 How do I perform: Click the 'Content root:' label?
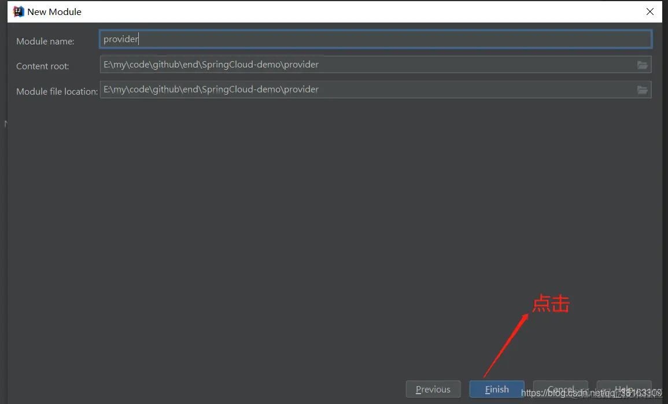[43, 66]
